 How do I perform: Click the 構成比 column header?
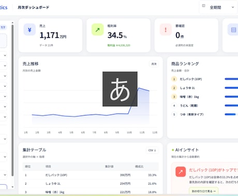(139, 167)
